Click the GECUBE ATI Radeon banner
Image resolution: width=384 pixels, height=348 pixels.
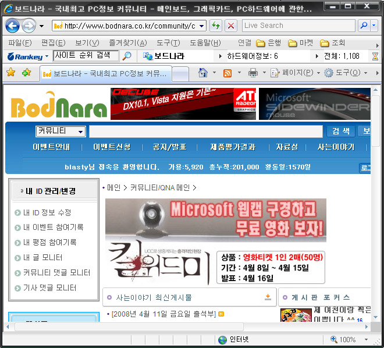183,104
